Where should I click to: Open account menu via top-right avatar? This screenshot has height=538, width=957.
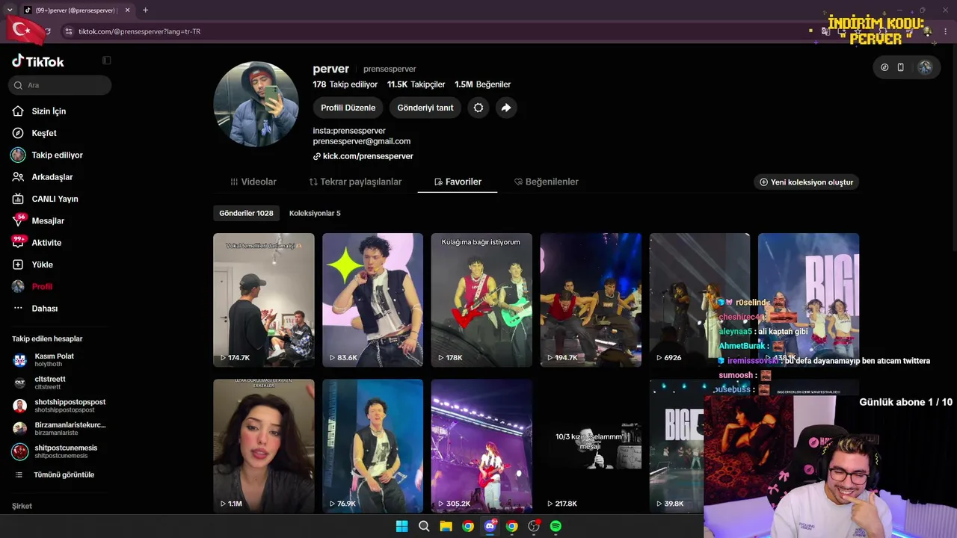point(925,67)
